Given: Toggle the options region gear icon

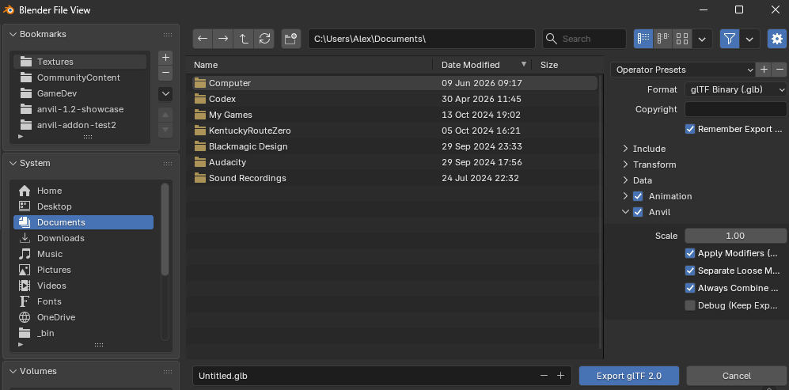Looking at the screenshot, I should 777,39.
